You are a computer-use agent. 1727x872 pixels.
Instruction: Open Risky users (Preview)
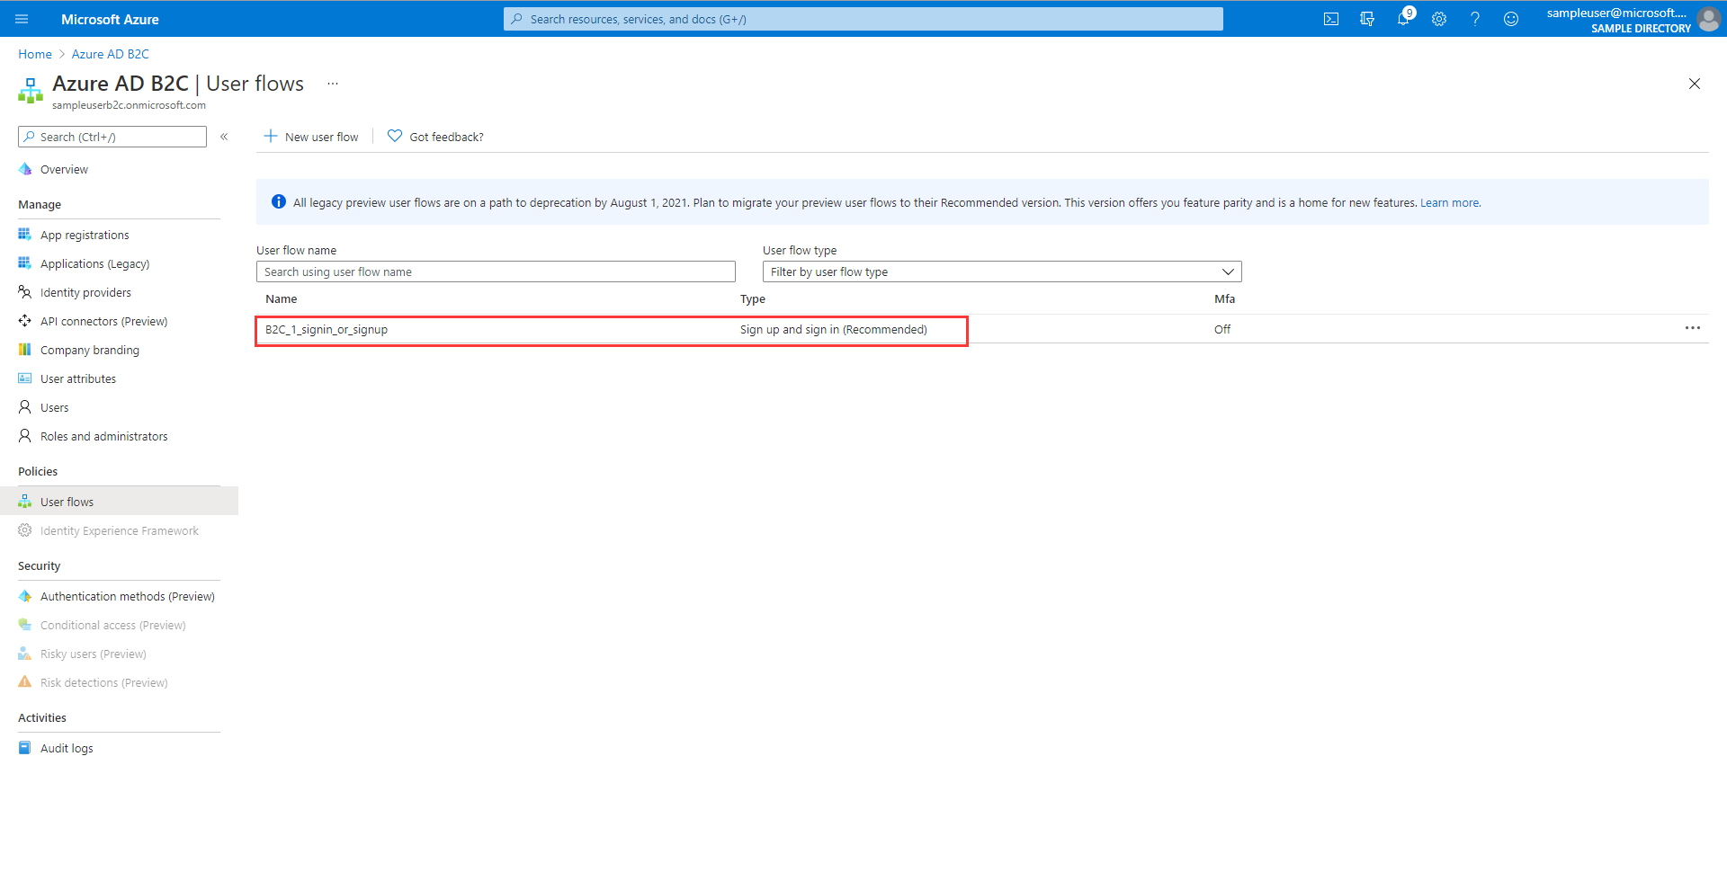93,654
